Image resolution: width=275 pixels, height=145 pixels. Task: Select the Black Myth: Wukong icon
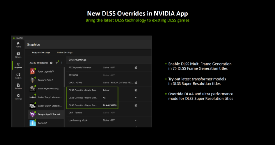pyautogui.click(x=32, y=89)
